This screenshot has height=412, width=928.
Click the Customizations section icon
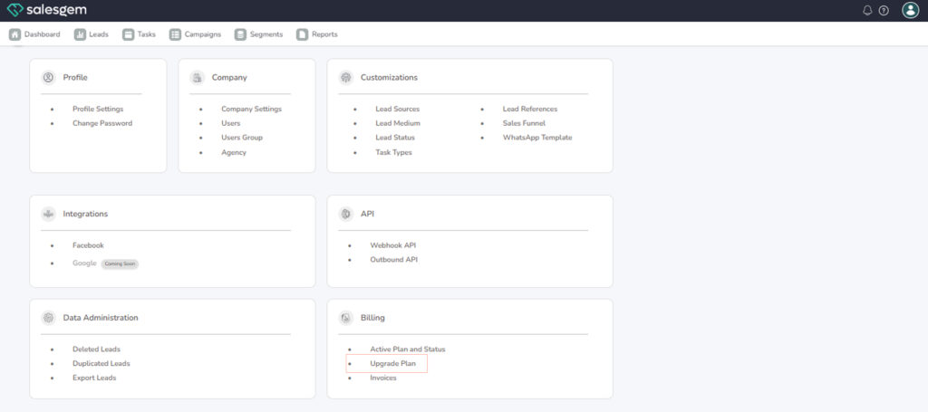pyautogui.click(x=345, y=78)
